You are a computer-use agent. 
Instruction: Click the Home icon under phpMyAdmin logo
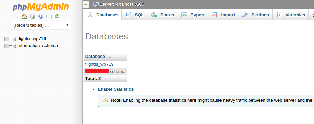tap(24, 17)
